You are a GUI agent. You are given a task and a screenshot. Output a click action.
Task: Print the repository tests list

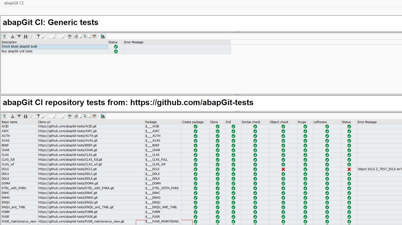70,116
